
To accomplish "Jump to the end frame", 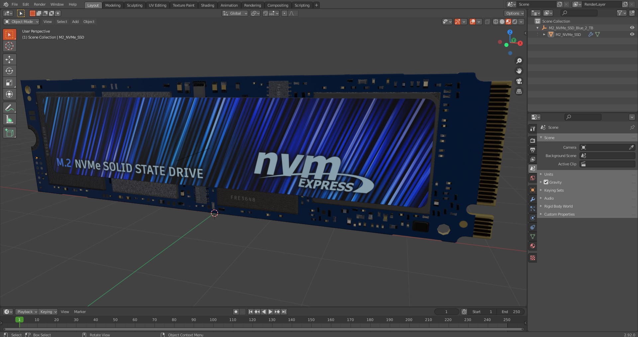I will (x=284, y=312).
